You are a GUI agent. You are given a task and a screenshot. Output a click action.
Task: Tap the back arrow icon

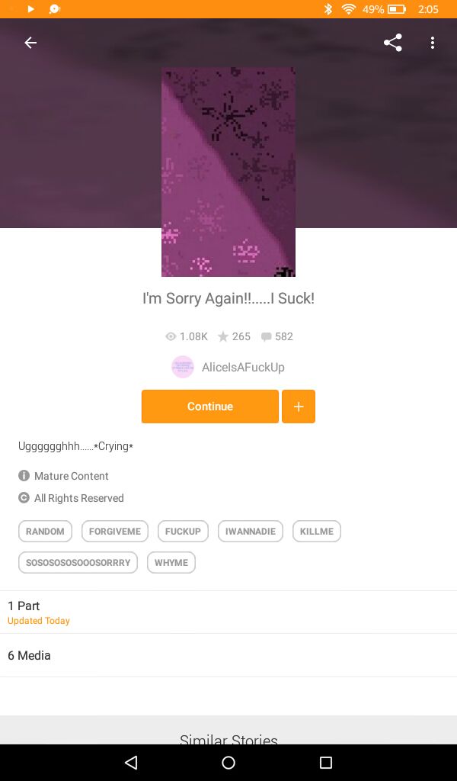(x=30, y=43)
